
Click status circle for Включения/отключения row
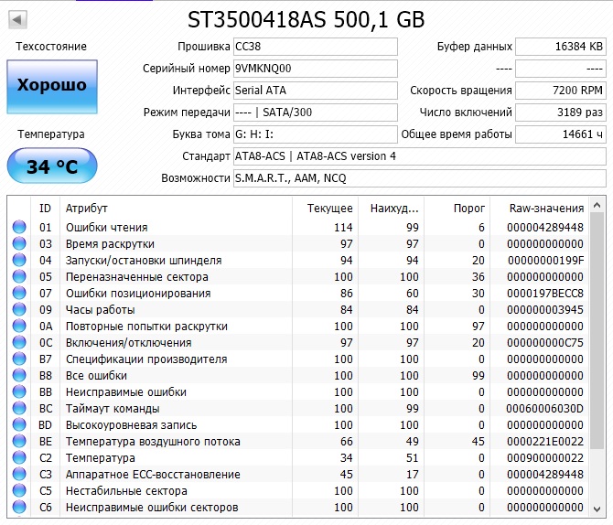click(19, 342)
